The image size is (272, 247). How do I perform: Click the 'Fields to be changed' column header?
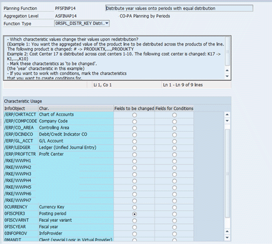pyautogui.click(x=134, y=108)
